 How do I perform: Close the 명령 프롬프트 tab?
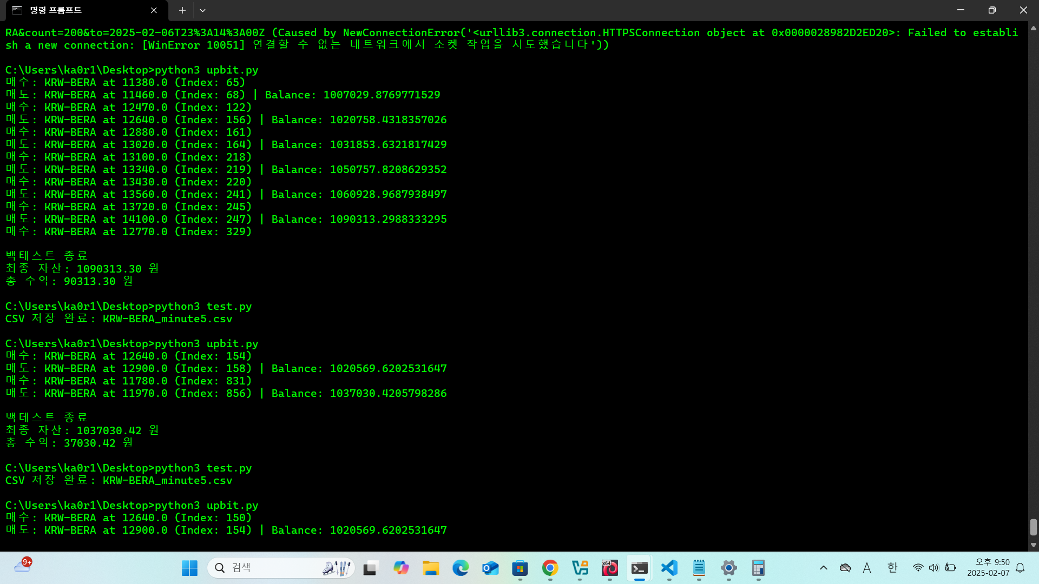pyautogui.click(x=154, y=10)
